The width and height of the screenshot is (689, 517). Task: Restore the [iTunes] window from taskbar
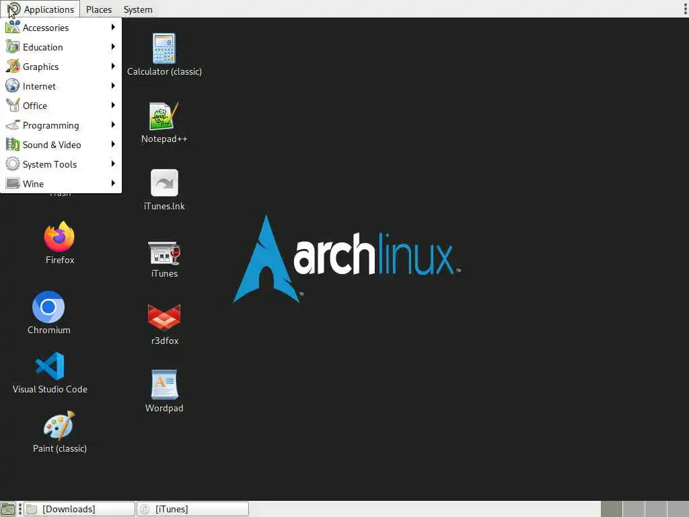tap(192, 509)
